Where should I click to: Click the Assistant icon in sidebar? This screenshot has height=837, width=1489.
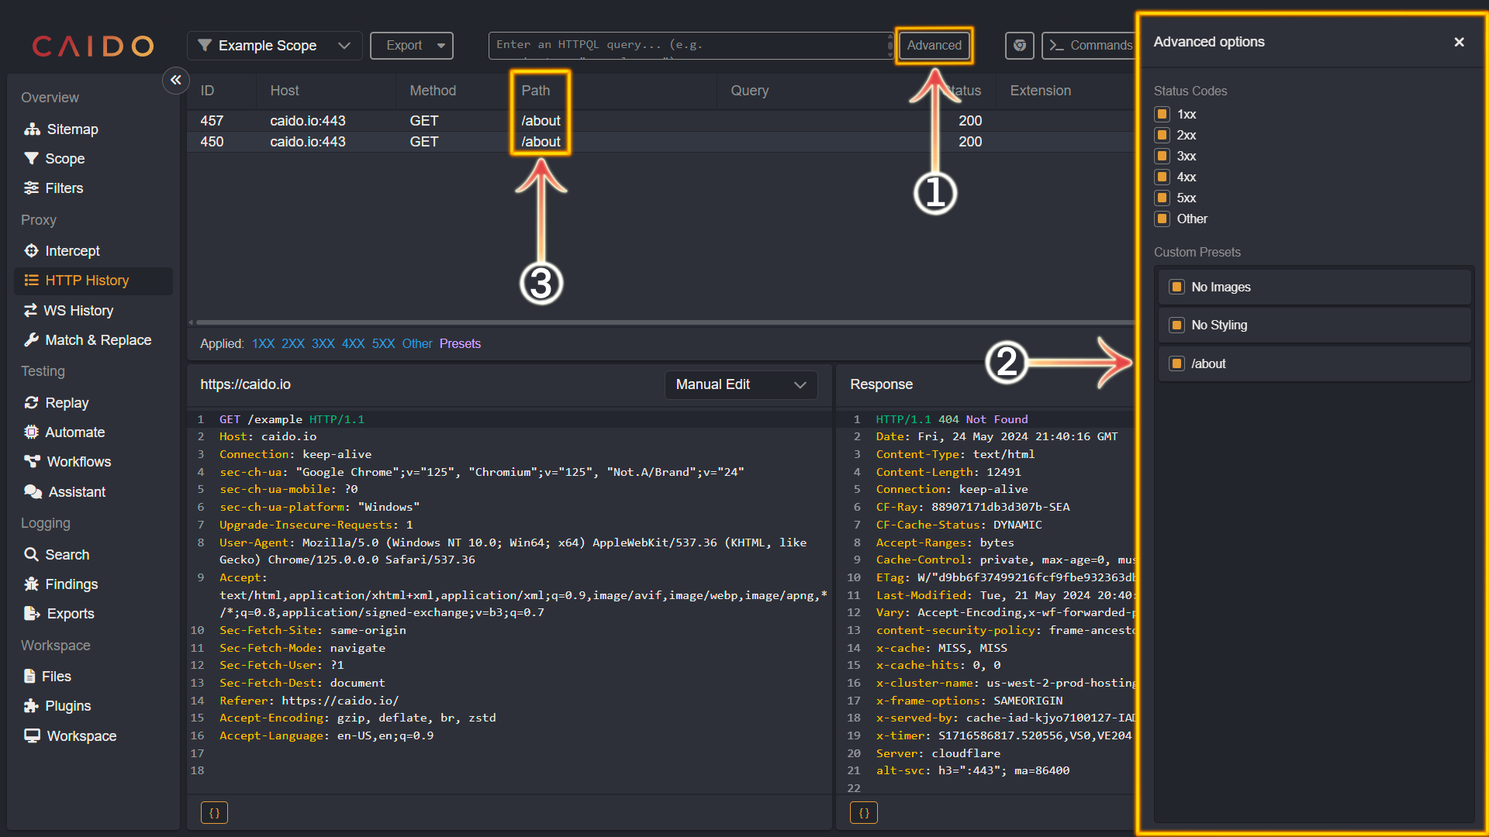tap(33, 491)
